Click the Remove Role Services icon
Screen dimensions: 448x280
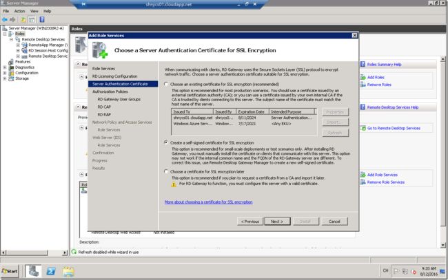pos(363,182)
